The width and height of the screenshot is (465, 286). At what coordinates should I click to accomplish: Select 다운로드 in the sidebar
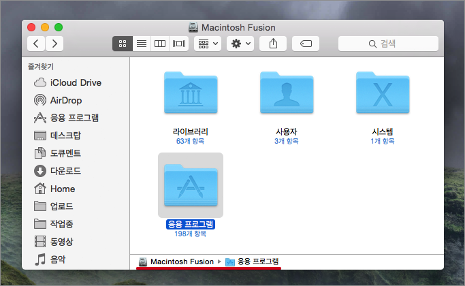tap(58, 171)
